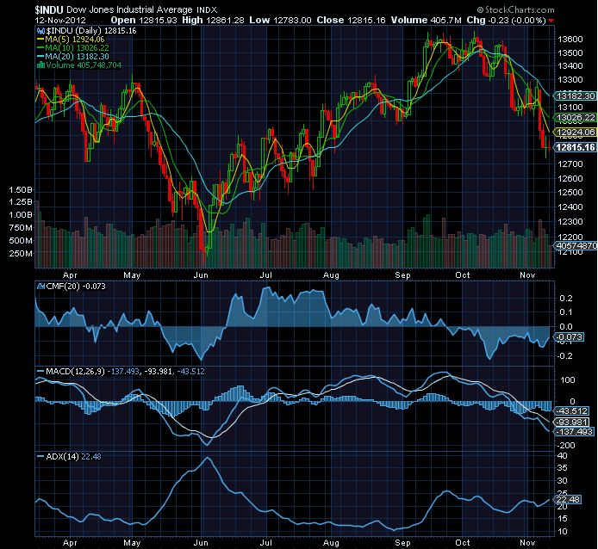Image resolution: width=598 pixels, height=549 pixels.
Task: Click the '0.2' CMF axis label
Action: tap(565, 299)
